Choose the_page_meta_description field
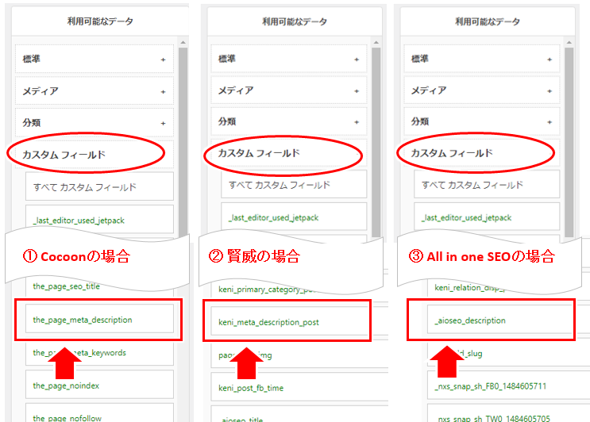590x422 pixels. [x=99, y=319]
